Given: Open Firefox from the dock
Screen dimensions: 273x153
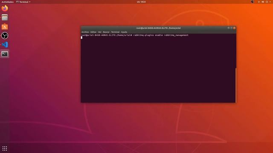Looking at the screenshot, I should pos(5,8).
